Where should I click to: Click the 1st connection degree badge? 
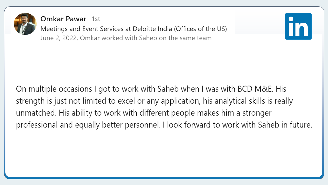[x=96, y=19]
